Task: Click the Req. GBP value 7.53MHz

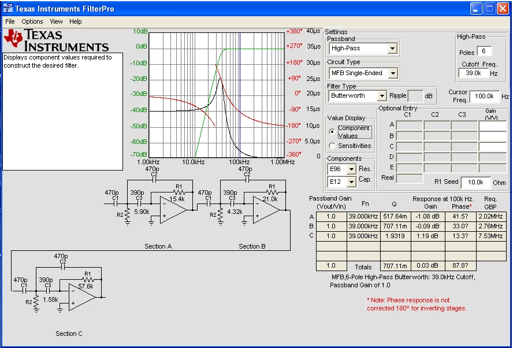Action: pos(490,236)
